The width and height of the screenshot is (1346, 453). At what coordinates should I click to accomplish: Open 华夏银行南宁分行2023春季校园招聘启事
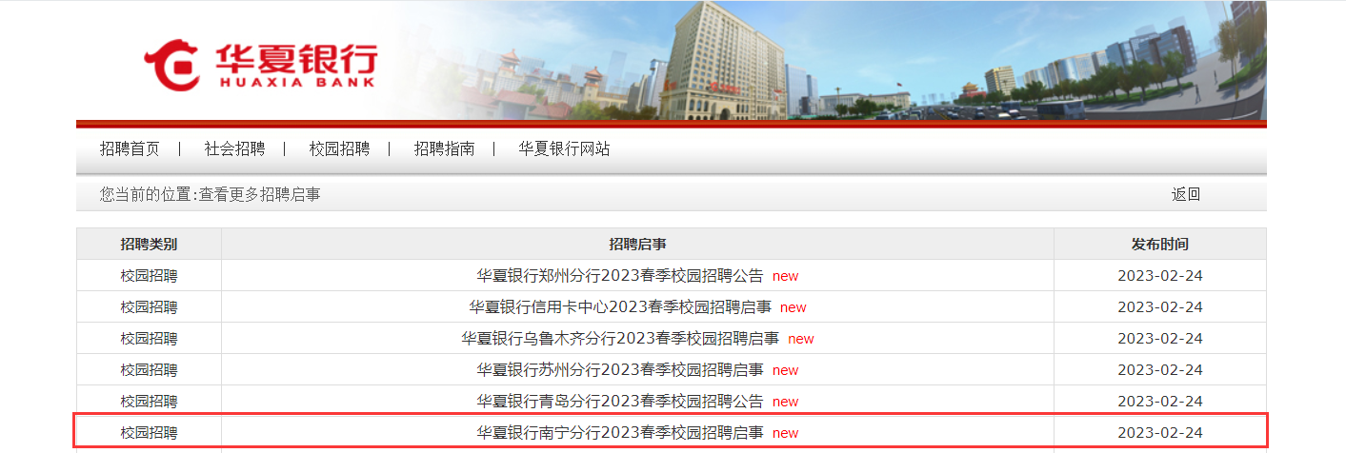point(620,433)
